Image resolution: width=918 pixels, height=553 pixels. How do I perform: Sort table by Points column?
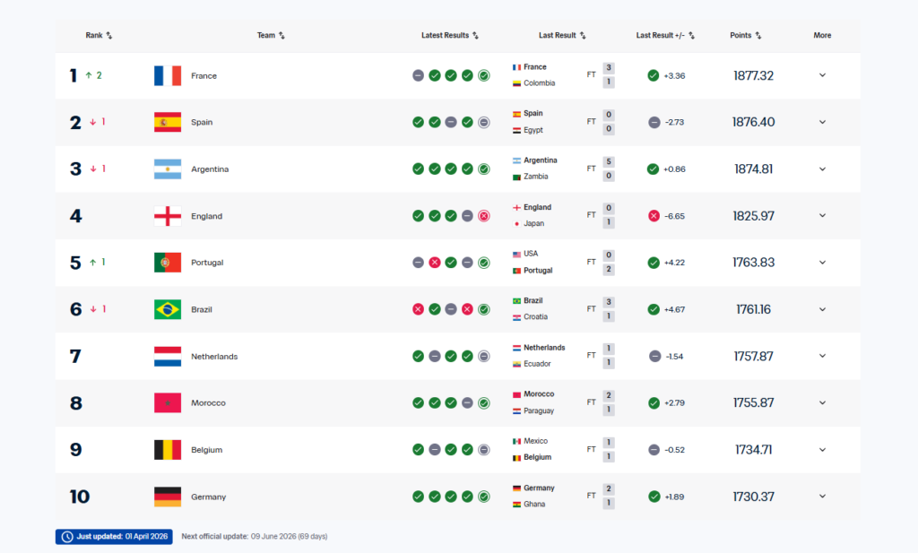pyautogui.click(x=746, y=36)
